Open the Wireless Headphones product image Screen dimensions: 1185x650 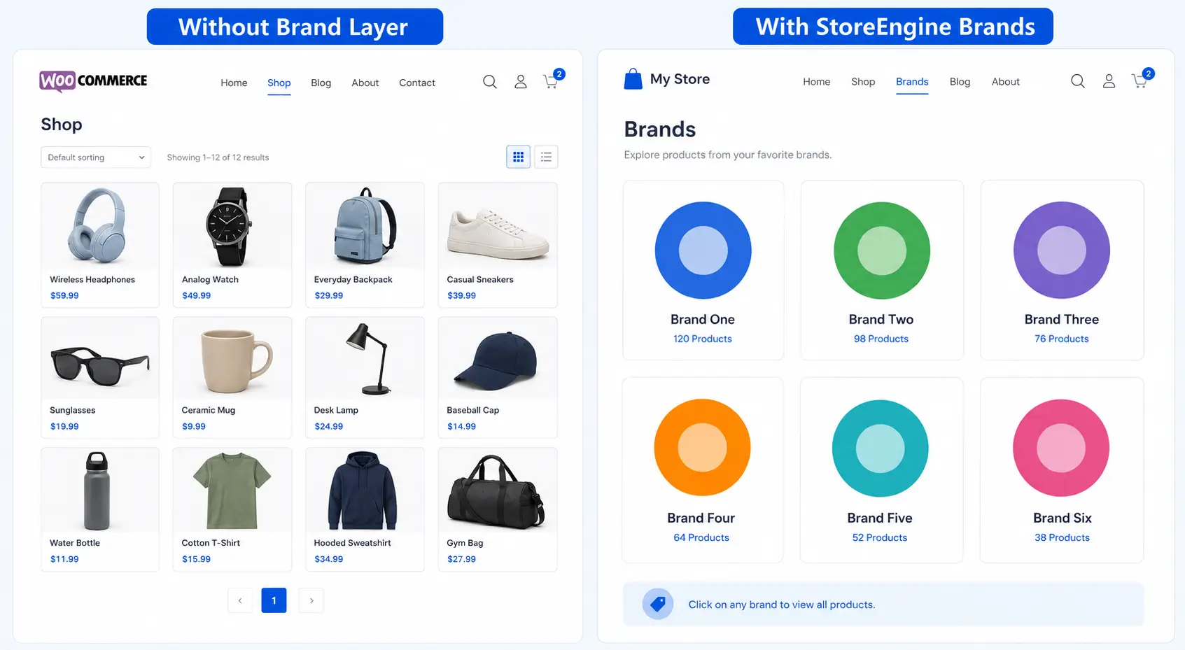coord(100,226)
